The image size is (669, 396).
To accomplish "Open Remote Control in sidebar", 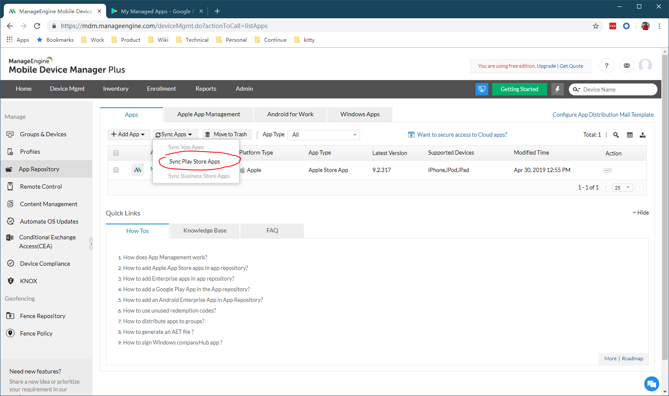I will [x=41, y=187].
